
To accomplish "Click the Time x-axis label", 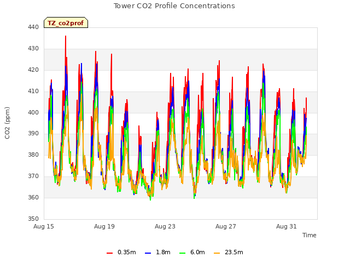I will (309, 235).
